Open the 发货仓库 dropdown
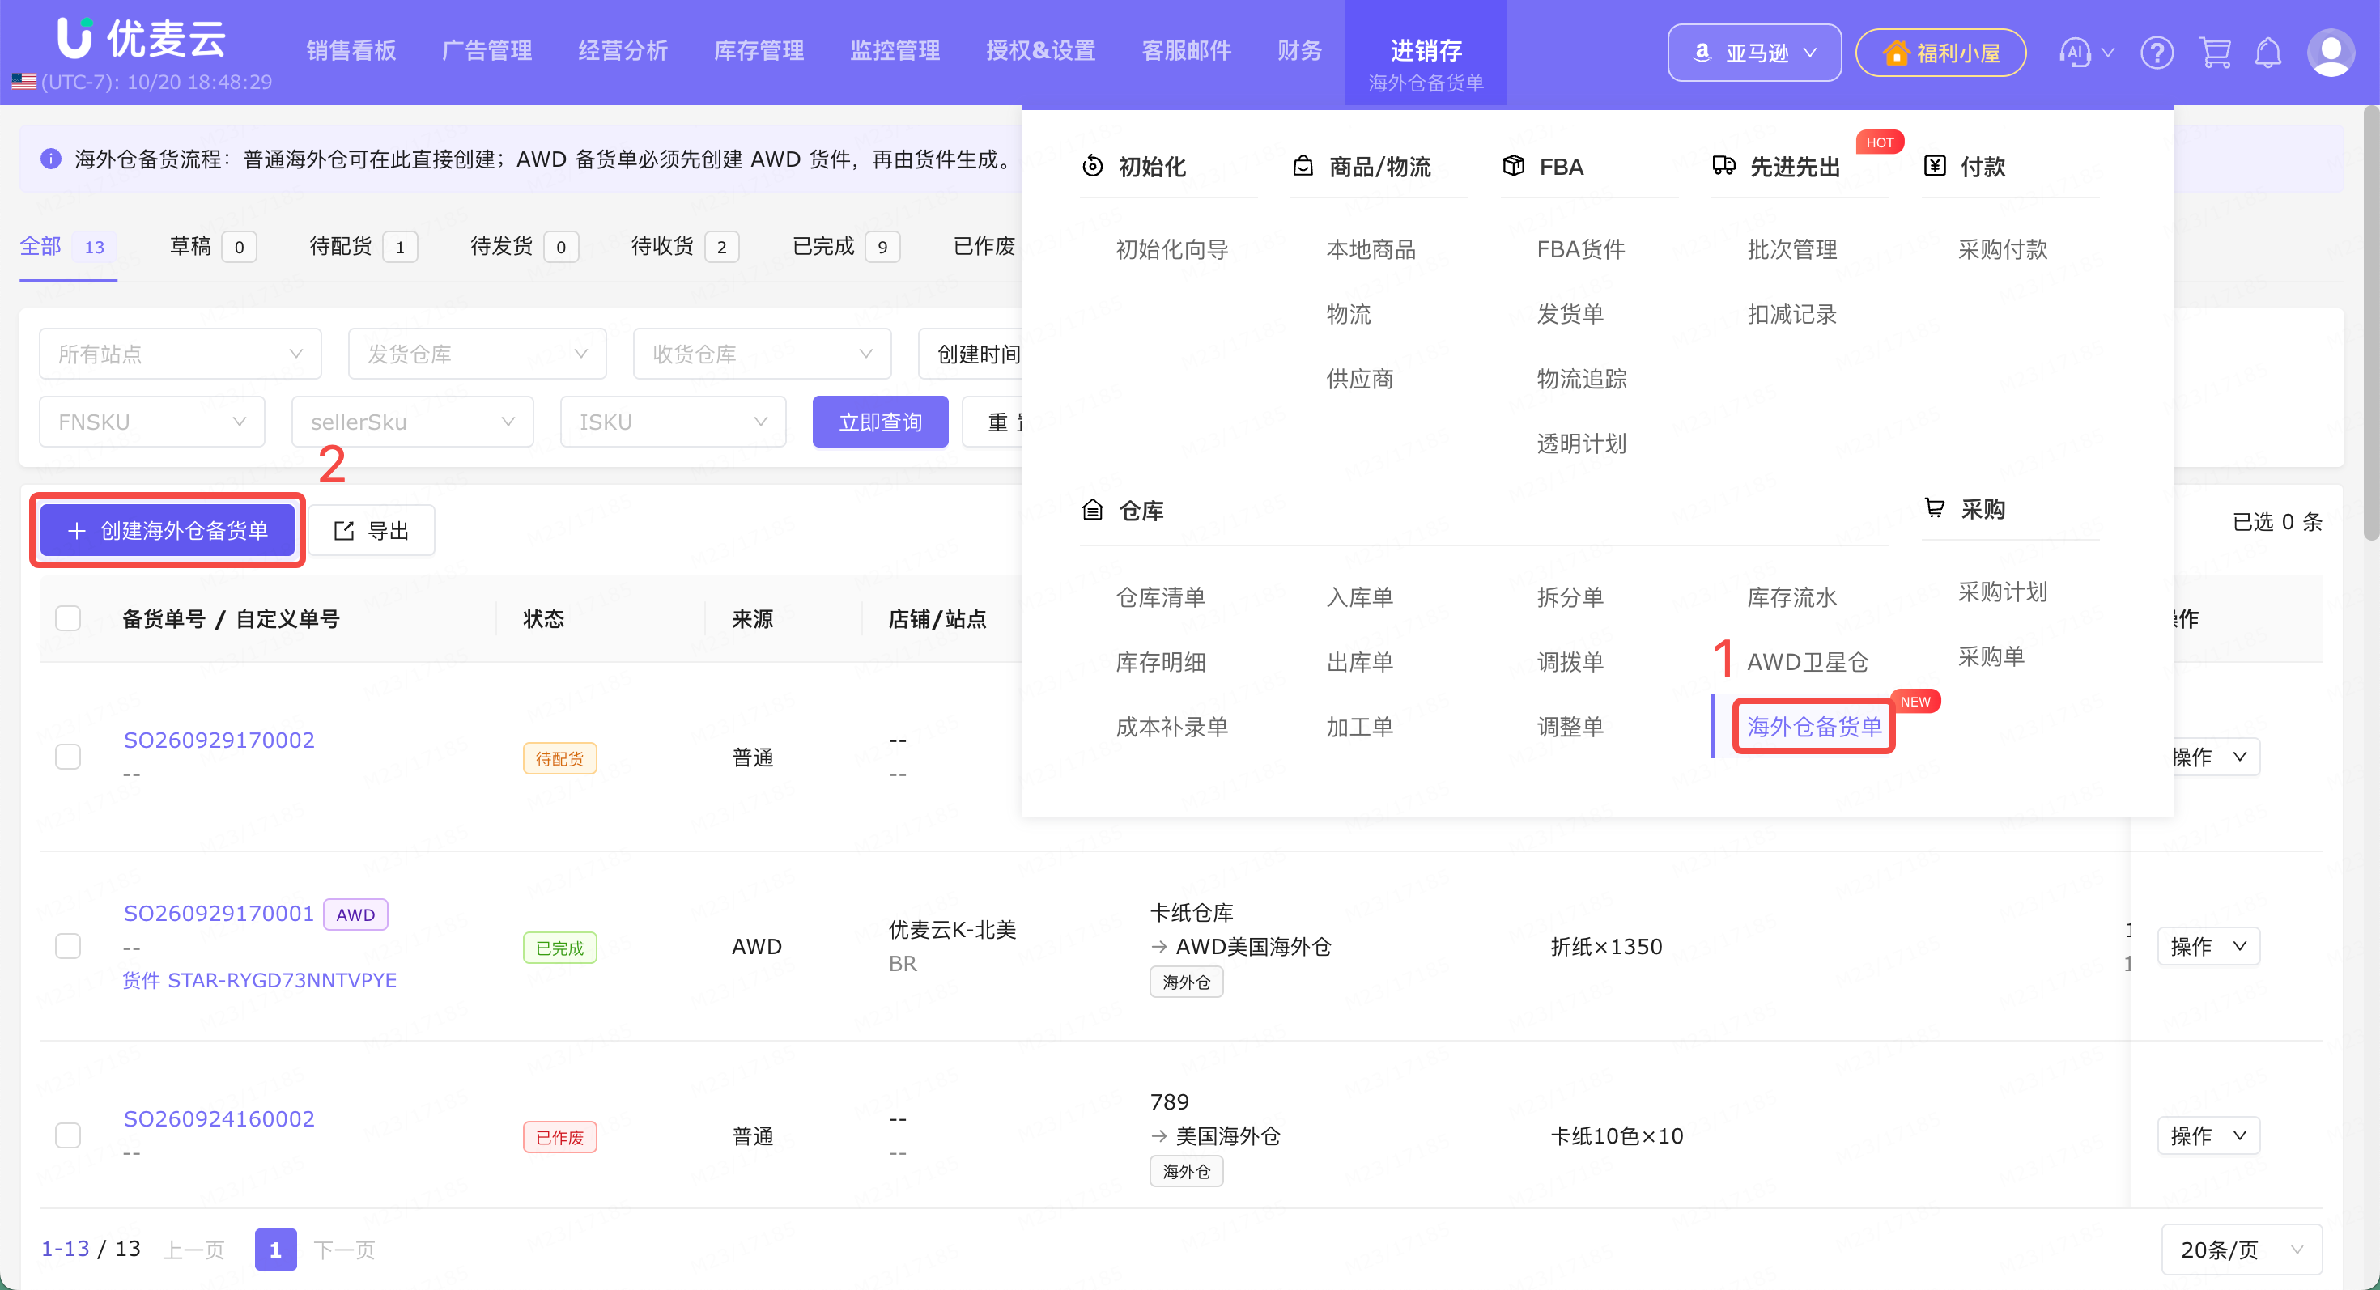The height and width of the screenshot is (1290, 2380). (477, 354)
